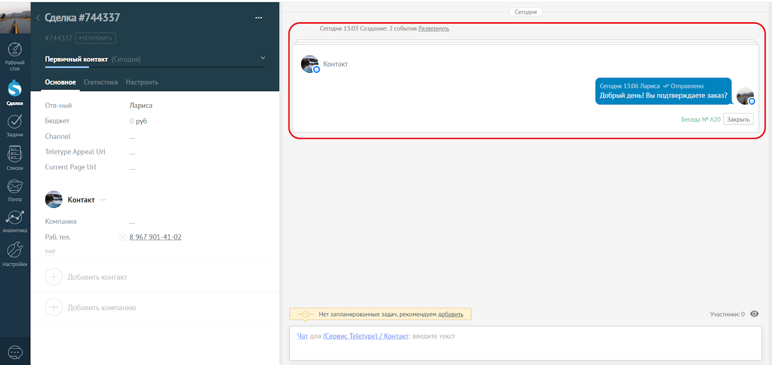The image size is (772, 365).
Task: Click the добавить task link
Action: (x=450, y=314)
